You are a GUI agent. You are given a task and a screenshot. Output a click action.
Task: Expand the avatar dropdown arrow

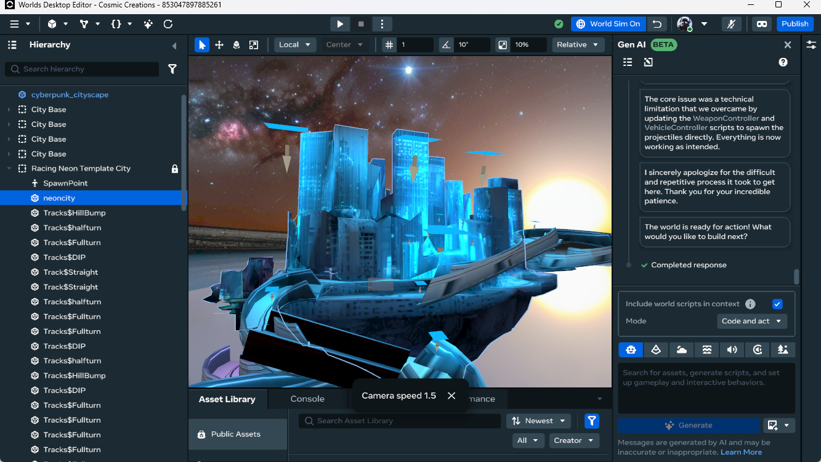click(704, 24)
